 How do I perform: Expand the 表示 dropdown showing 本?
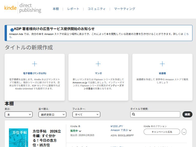(x=19, y=115)
